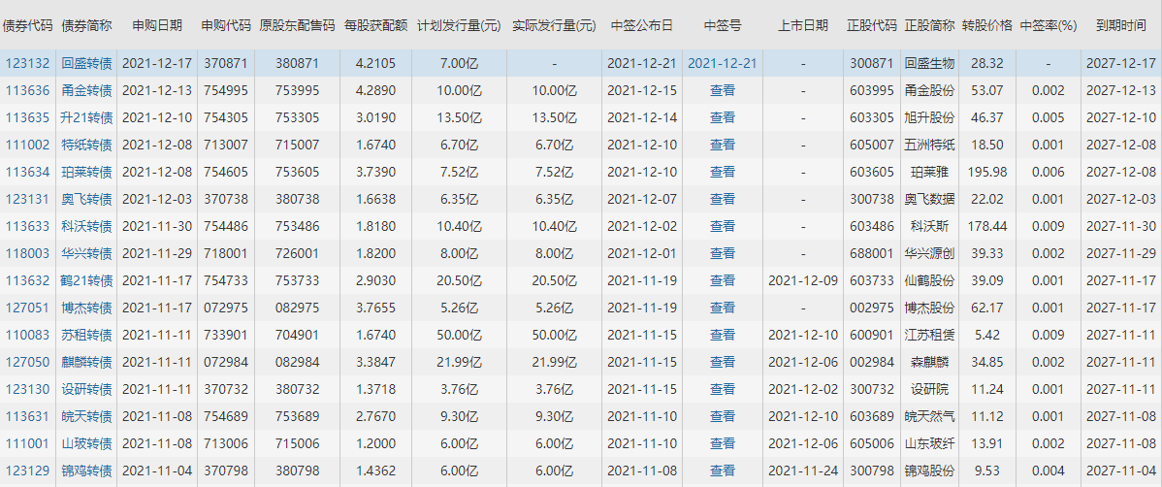Open bond name link 鹤21转债
Screen dimensions: 1162x487
coord(86,280)
